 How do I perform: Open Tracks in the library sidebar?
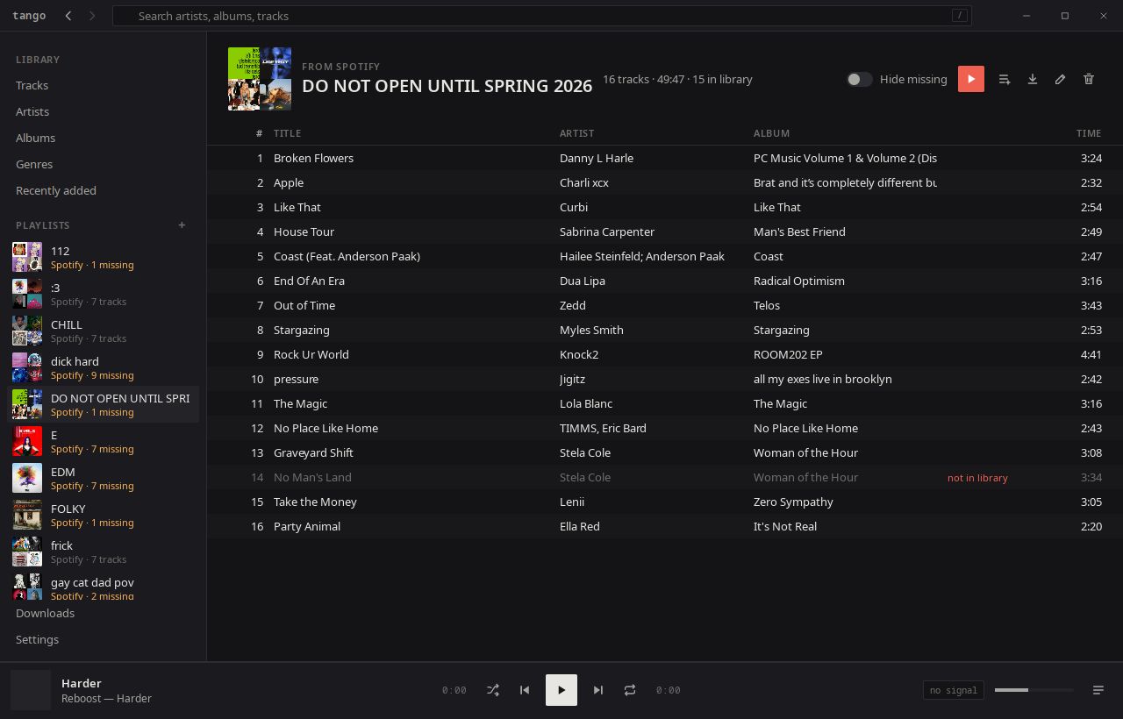(x=32, y=85)
